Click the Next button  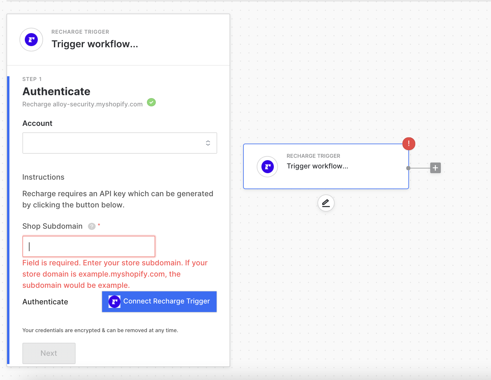49,353
